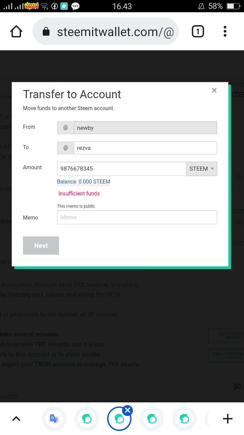Tap the browser home icon
Image resolution: width=244 pixels, height=435 pixels.
click(16, 32)
